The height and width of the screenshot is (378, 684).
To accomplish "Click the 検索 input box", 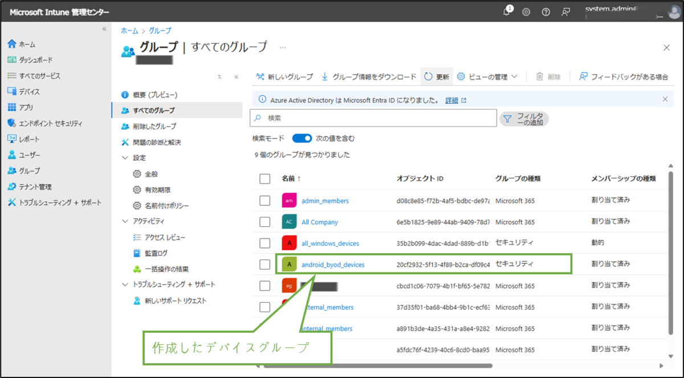I will (x=373, y=118).
